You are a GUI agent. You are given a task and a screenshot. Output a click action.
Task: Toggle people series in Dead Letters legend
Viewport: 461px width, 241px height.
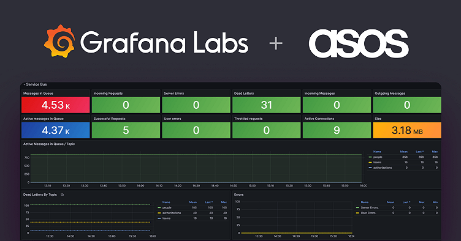click(x=167, y=207)
